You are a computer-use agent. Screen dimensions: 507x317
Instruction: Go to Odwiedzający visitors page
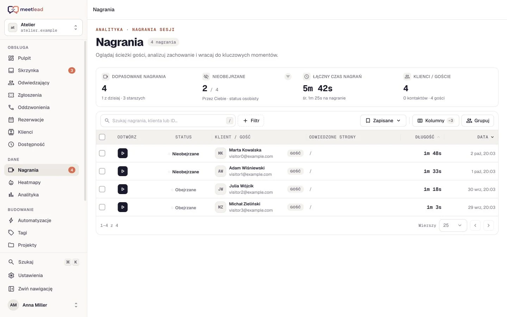point(42,83)
